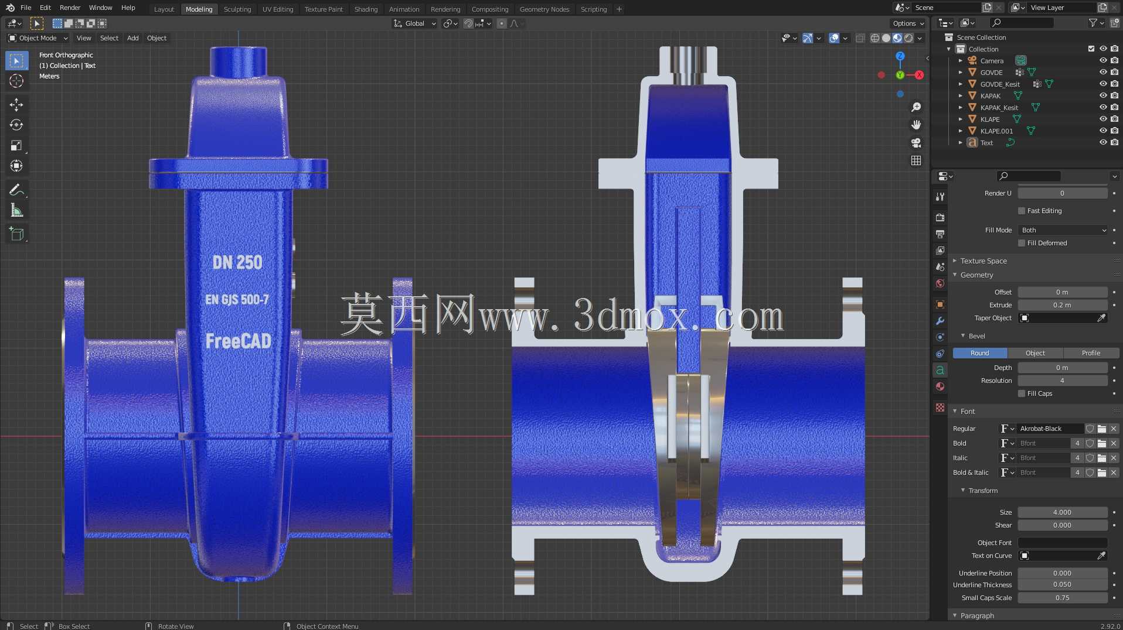Activate the Rotate tool

(x=16, y=125)
